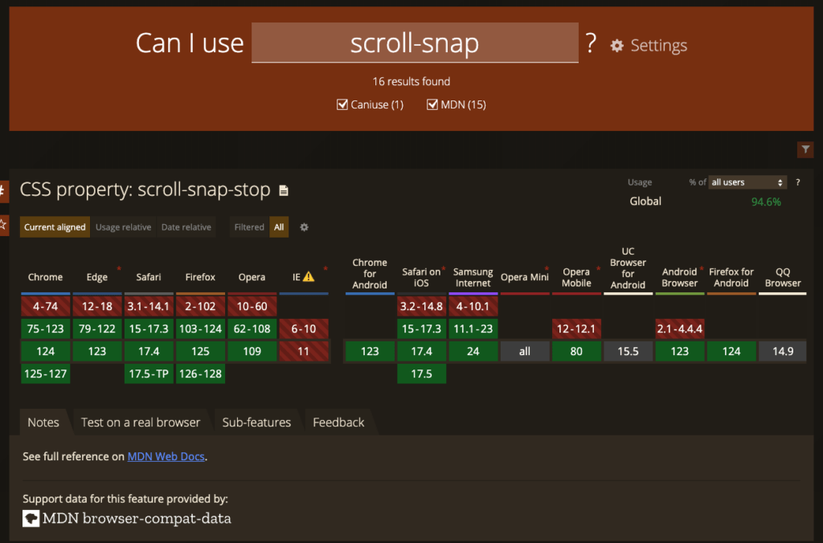The image size is (823, 543).
Task: Open the MDN Web Docs link
Action: click(166, 456)
